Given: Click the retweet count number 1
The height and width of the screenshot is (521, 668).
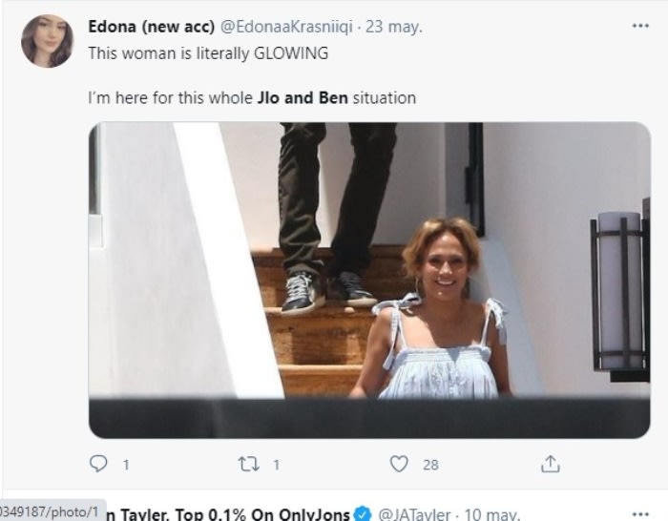Looking at the screenshot, I should 276,465.
